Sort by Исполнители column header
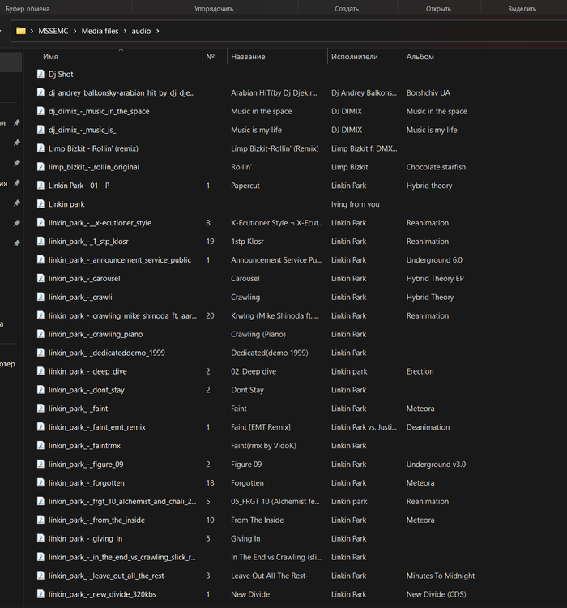This screenshot has width=567, height=608. click(x=354, y=57)
